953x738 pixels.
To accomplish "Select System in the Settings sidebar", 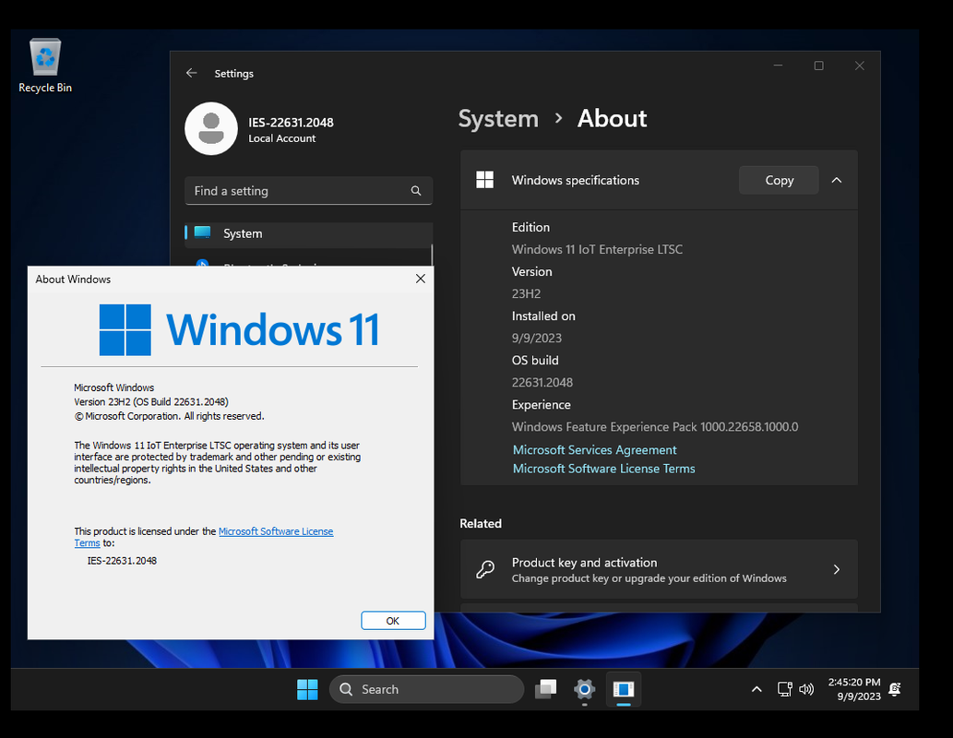I will click(x=308, y=234).
